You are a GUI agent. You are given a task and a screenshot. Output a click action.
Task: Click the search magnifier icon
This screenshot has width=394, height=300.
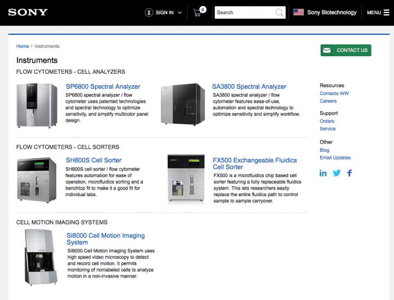pos(280,13)
